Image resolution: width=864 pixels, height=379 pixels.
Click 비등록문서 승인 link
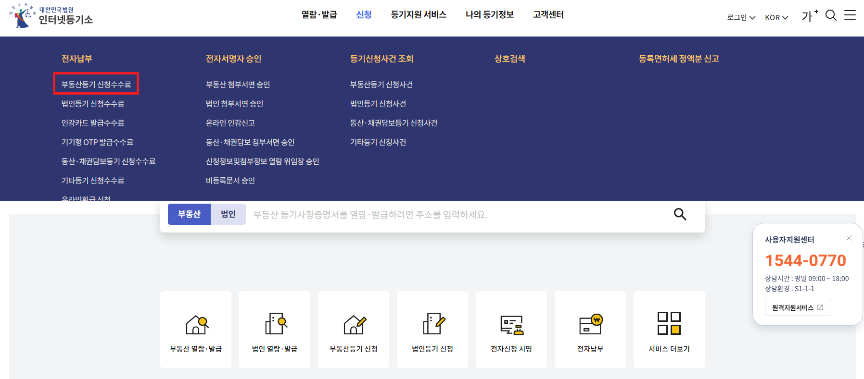(x=230, y=181)
